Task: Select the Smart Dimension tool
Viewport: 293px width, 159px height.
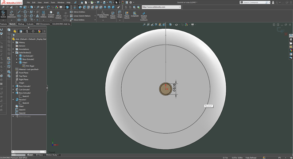Action: [12, 14]
